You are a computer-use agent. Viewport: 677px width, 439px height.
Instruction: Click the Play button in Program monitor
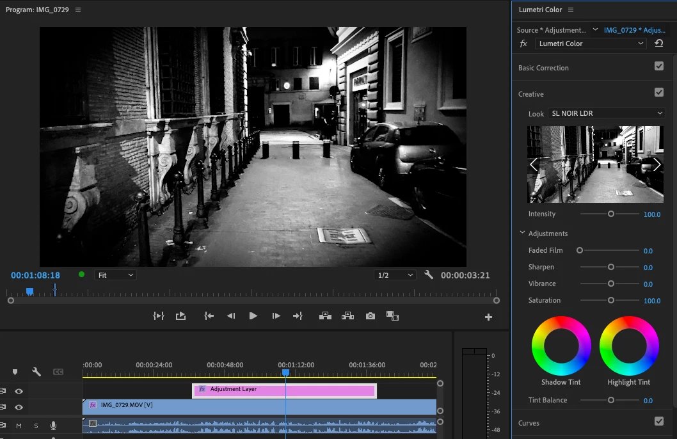(253, 315)
